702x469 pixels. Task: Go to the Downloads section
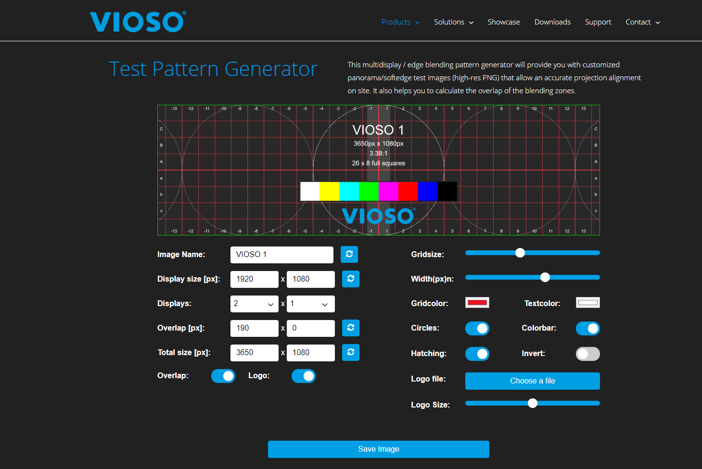(x=552, y=22)
